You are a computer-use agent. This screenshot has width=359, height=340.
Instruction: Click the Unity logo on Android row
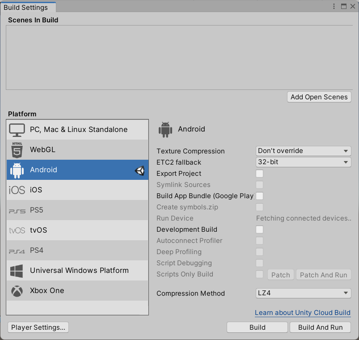tap(139, 171)
